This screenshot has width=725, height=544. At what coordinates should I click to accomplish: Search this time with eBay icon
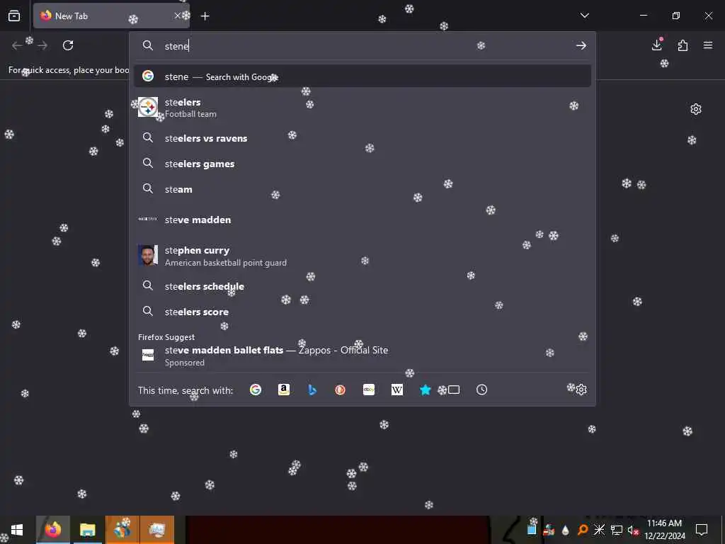point(369,390)
